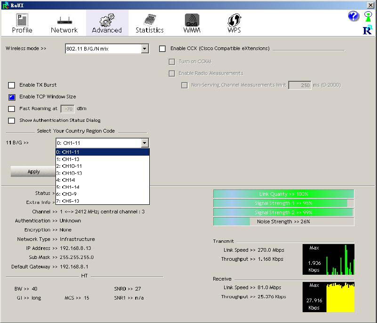Click the Sub Mask 255.255.255.0 value
The width and height of the screenshot is (377, 323).
[x=77, y=257]
